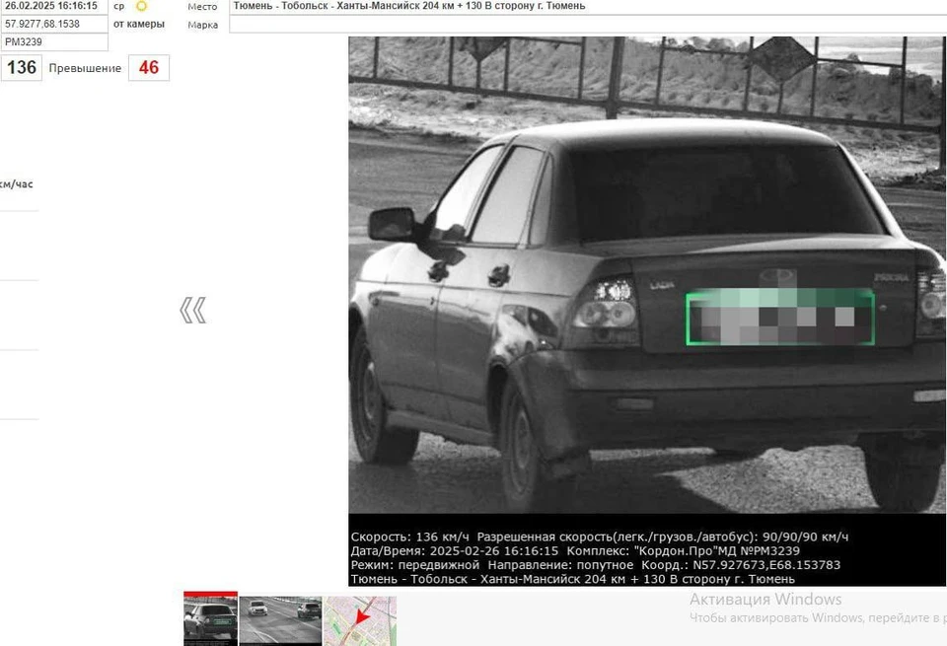Click the red excess speed value 46

coord(149,68)
